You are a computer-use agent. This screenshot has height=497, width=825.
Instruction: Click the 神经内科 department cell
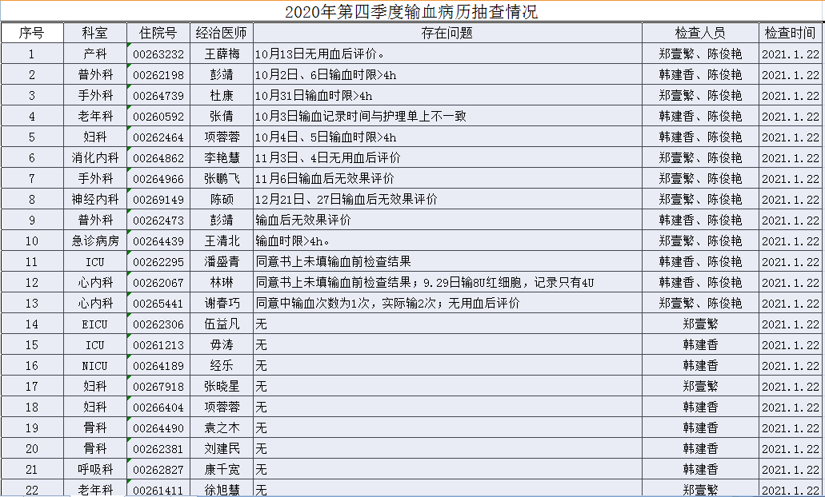94,200
